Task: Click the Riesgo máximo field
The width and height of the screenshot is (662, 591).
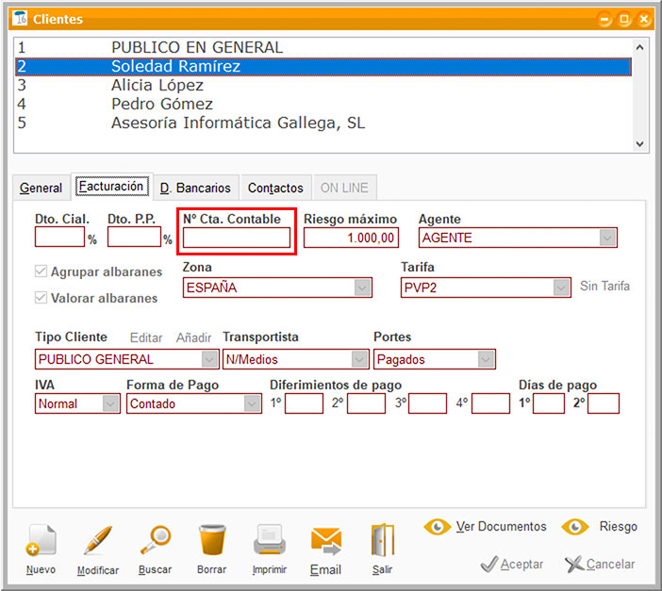Action: click(x=351, y=238)
